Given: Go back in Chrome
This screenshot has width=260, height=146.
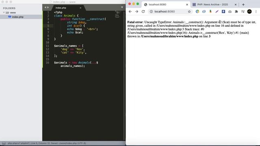Looking at the screenshot, I should (x=130, y=11).
